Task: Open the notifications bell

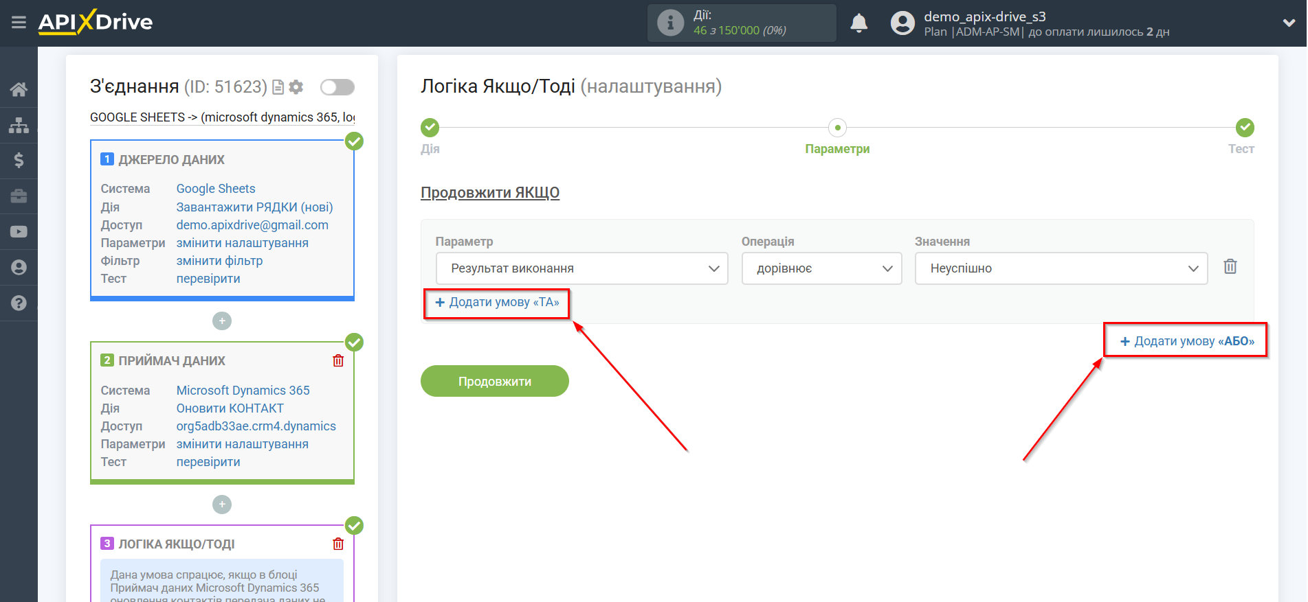Action: (x=858, y=23)
